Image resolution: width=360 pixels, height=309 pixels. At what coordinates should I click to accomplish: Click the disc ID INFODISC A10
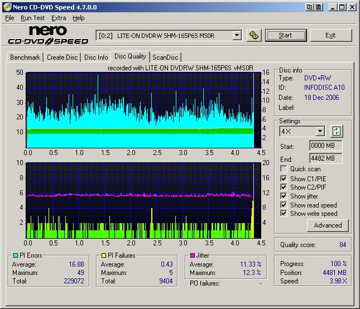click(x=324, y=88)
